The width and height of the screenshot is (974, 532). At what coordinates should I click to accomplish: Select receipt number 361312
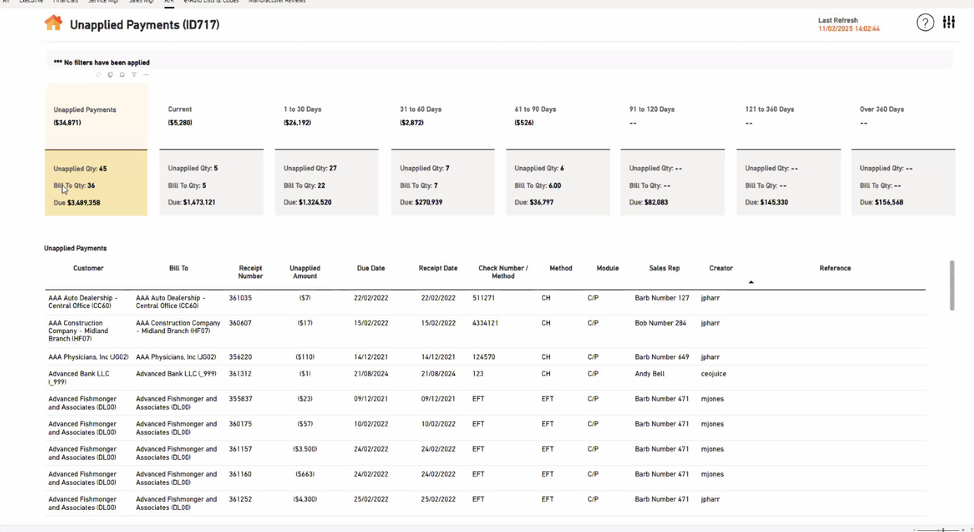[240, 374]
